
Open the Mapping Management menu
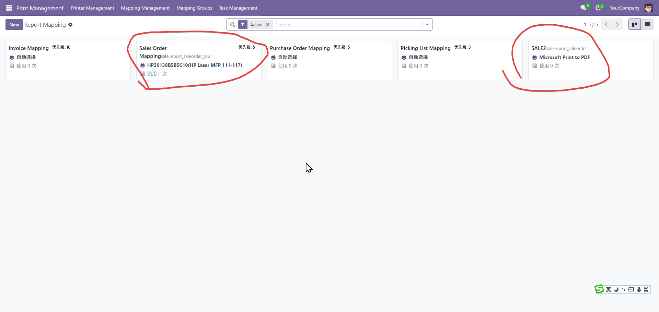[x=145, y=8]
